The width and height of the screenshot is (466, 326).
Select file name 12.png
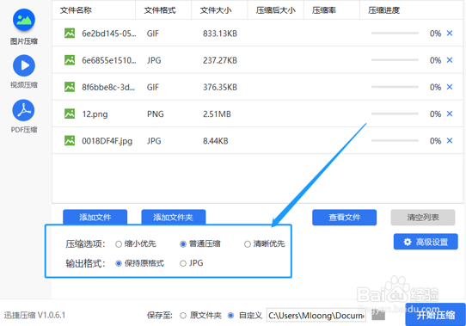(x=95, y=114)
